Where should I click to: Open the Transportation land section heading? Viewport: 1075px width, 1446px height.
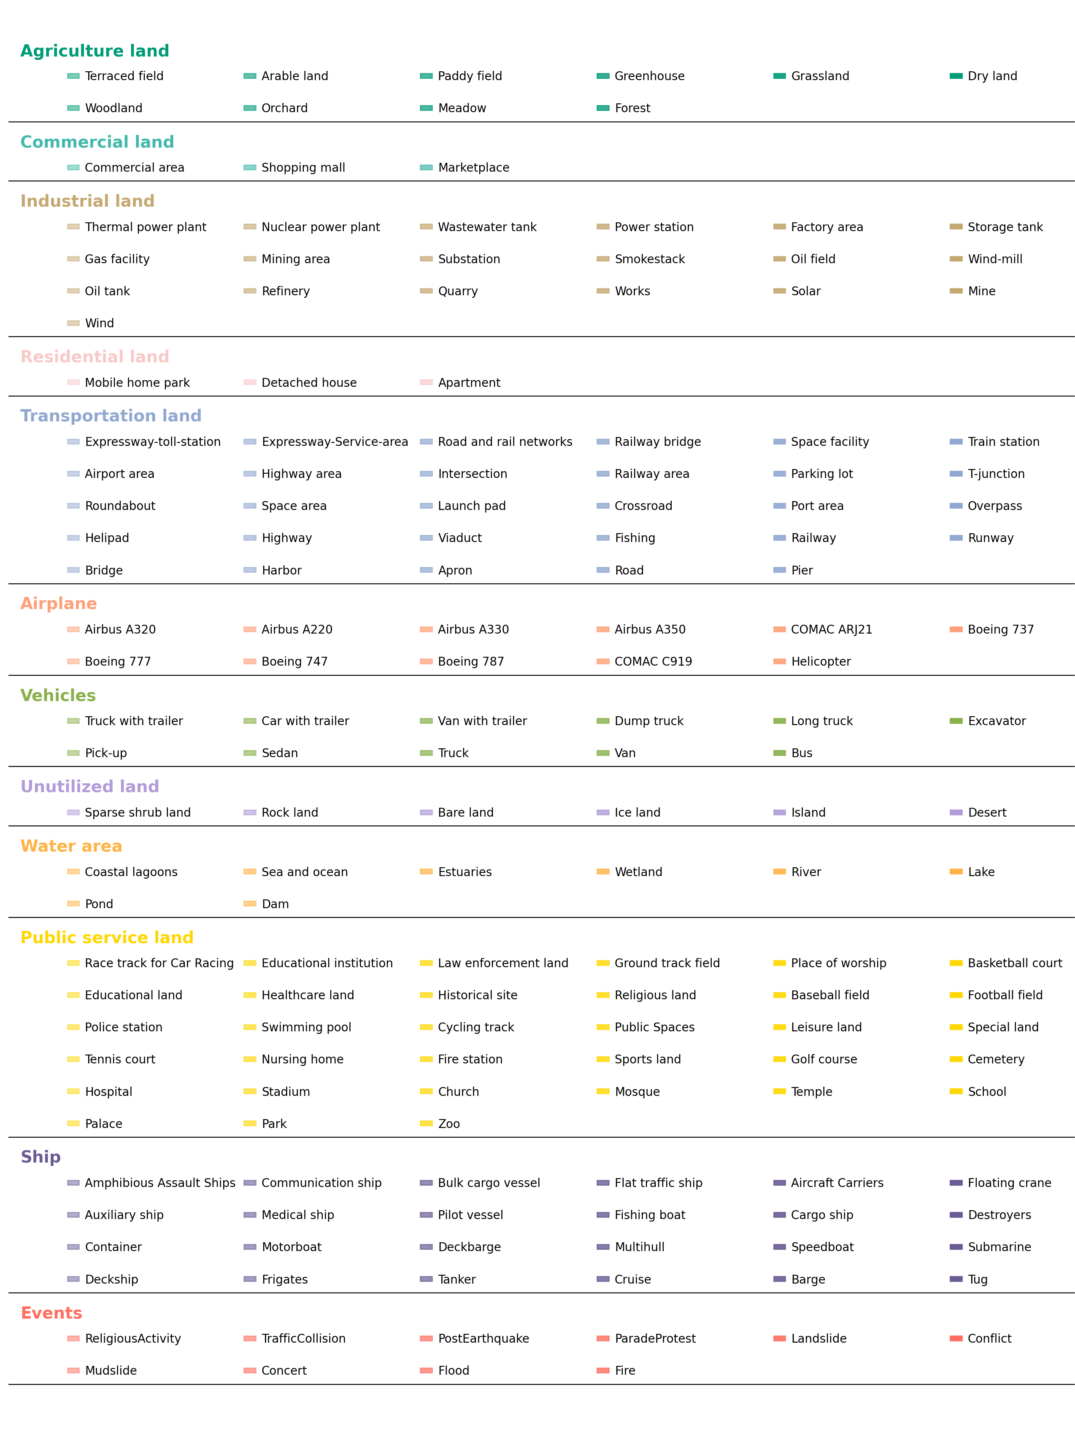pos(111,415)
